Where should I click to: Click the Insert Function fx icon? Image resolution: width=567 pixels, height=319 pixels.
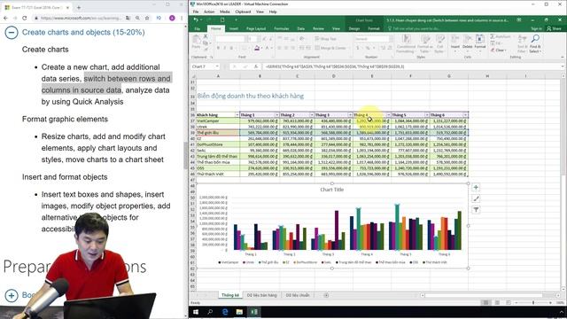point(256,66)
